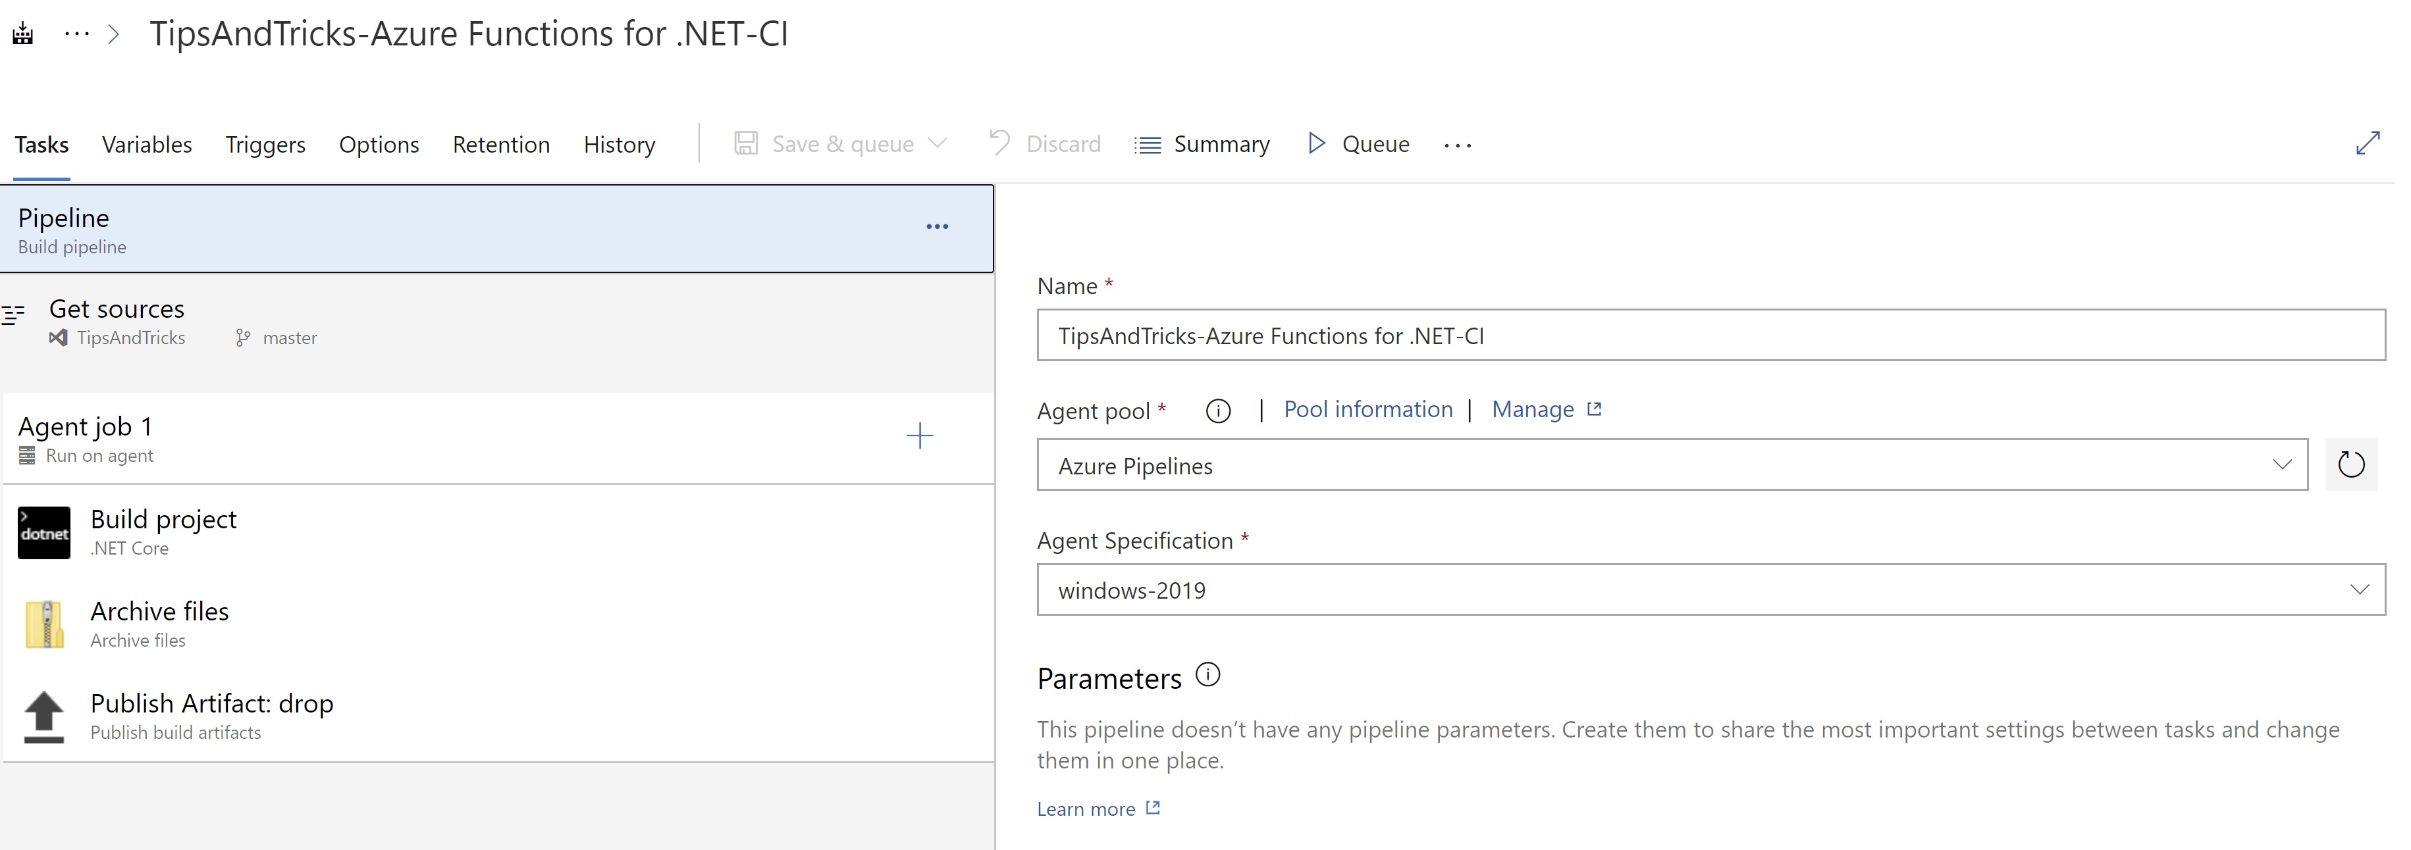Open the toolbar more actions ellipsis
This screenshot has height=850, width=2411.
pyautogui.click(x=1457, y=145)
